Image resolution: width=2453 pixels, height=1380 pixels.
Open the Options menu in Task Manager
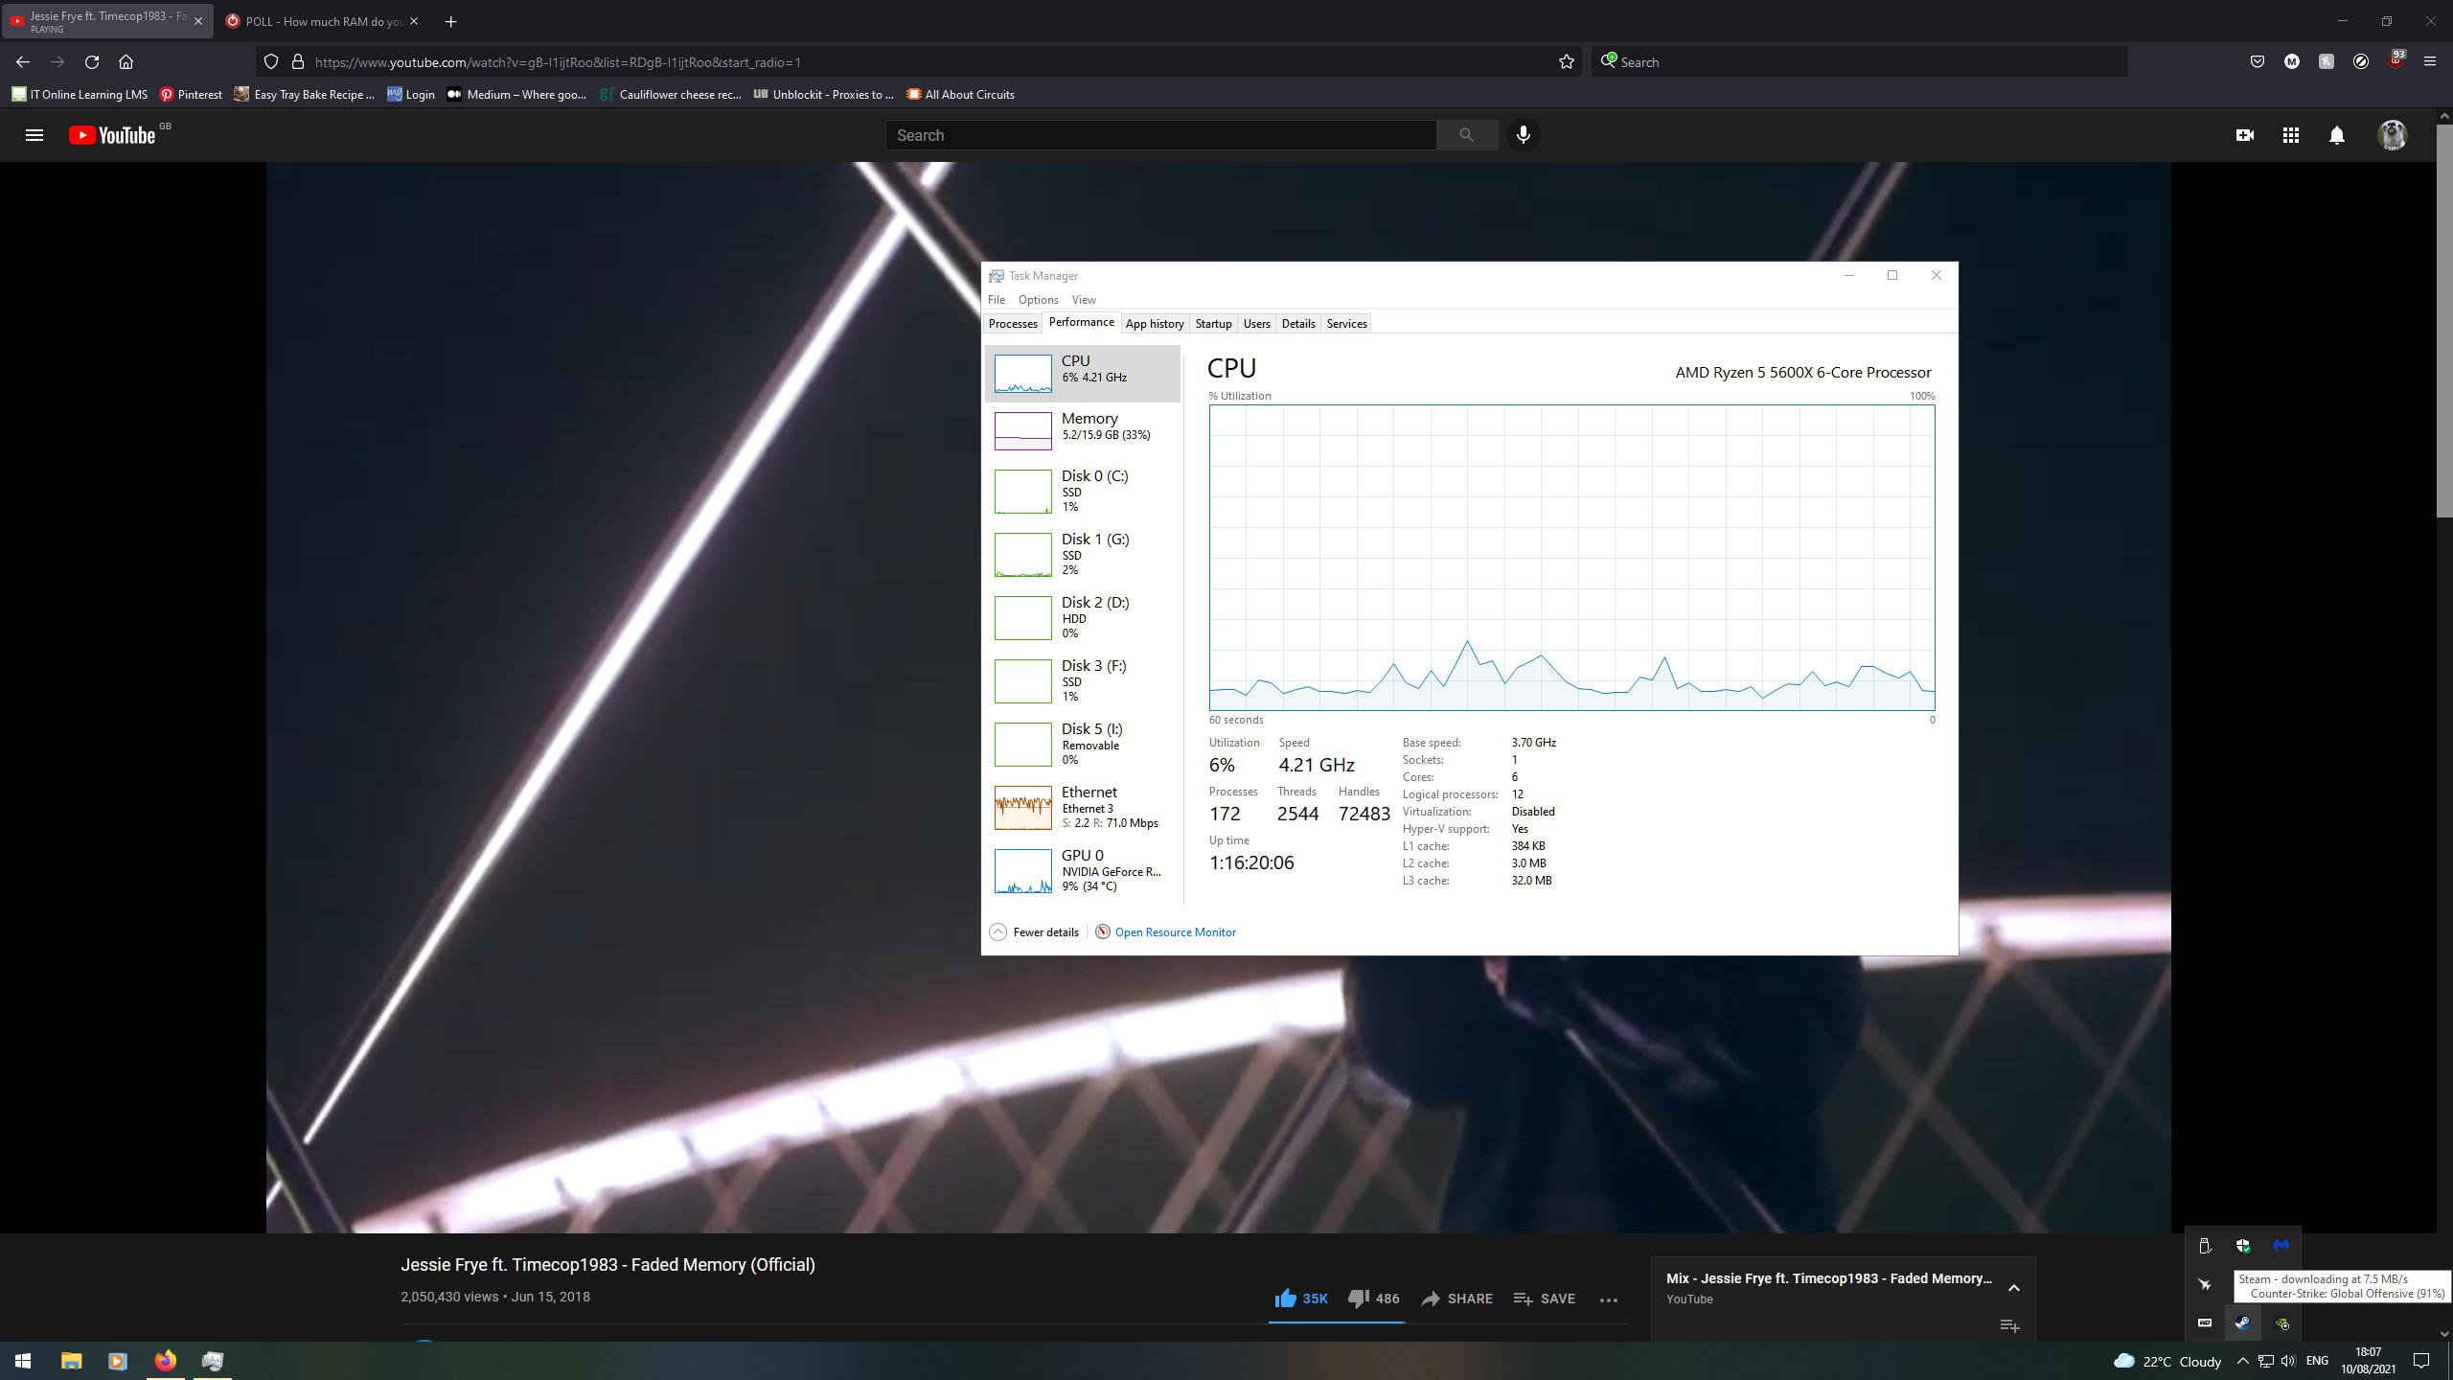(1039, 300)
